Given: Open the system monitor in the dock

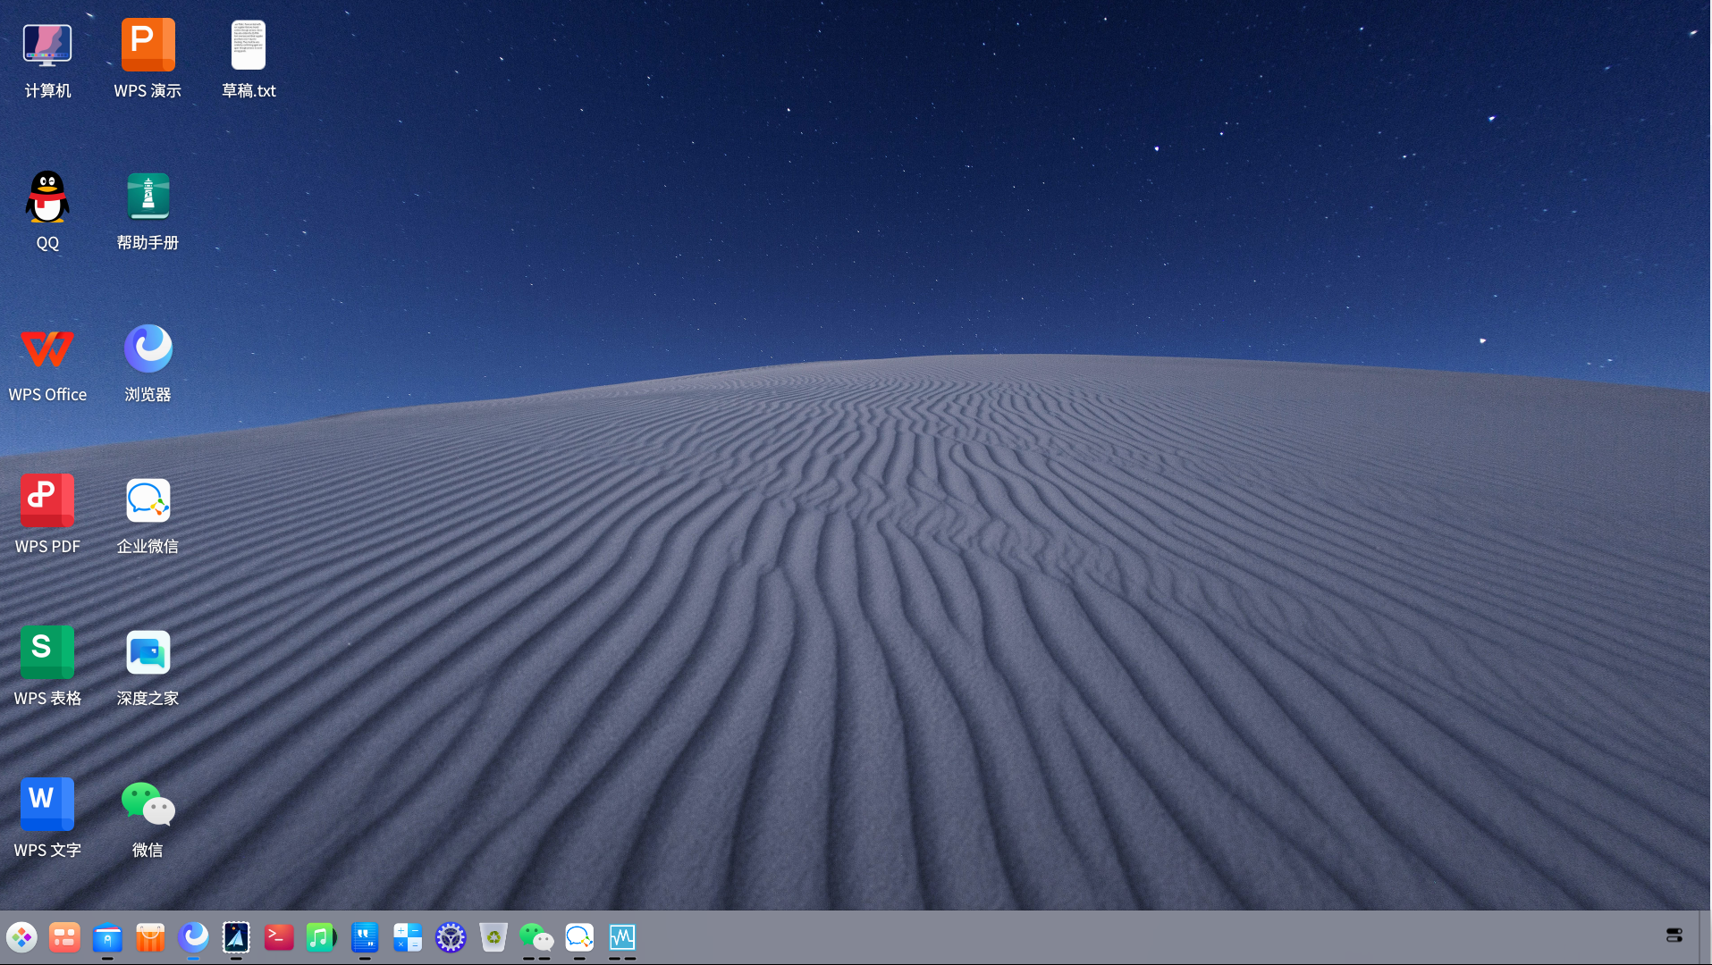Looking at the screenshot, I should click(622, 937).
